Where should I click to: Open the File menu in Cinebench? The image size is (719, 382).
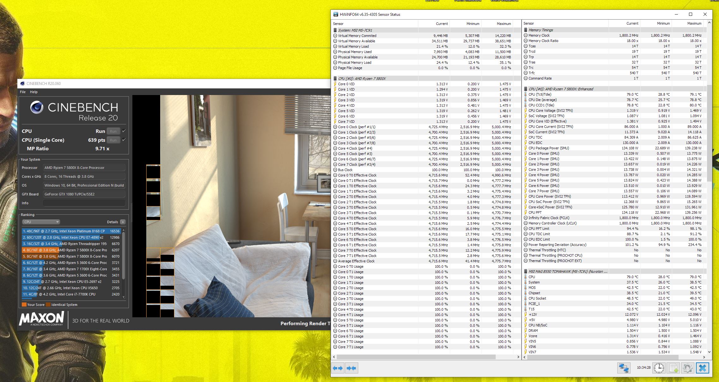coord(23,92)
